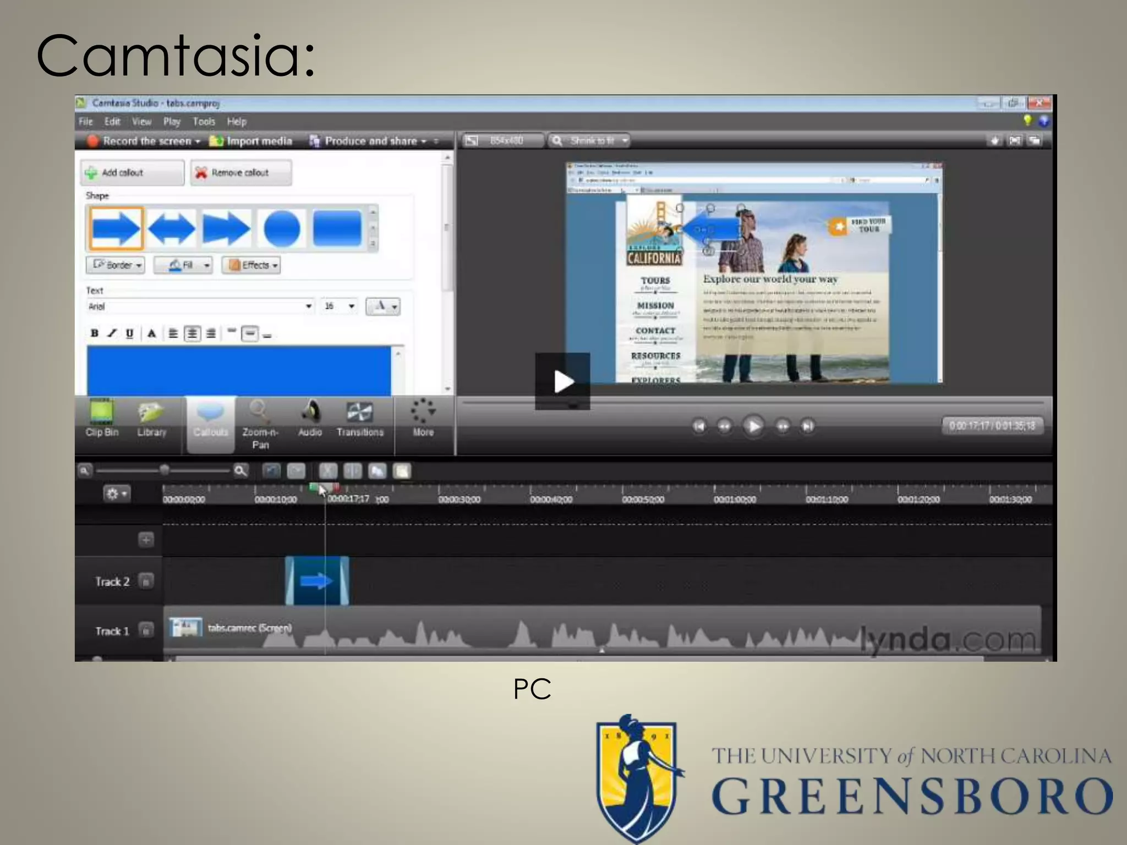Click the preview play button
The image size is (1127, 845).
753,426
